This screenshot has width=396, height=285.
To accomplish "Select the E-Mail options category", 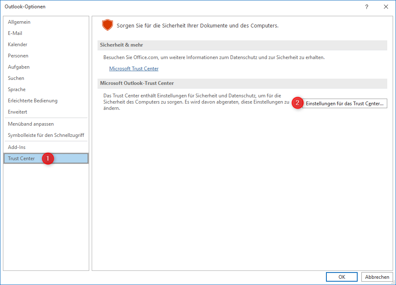I will [46, 33].
